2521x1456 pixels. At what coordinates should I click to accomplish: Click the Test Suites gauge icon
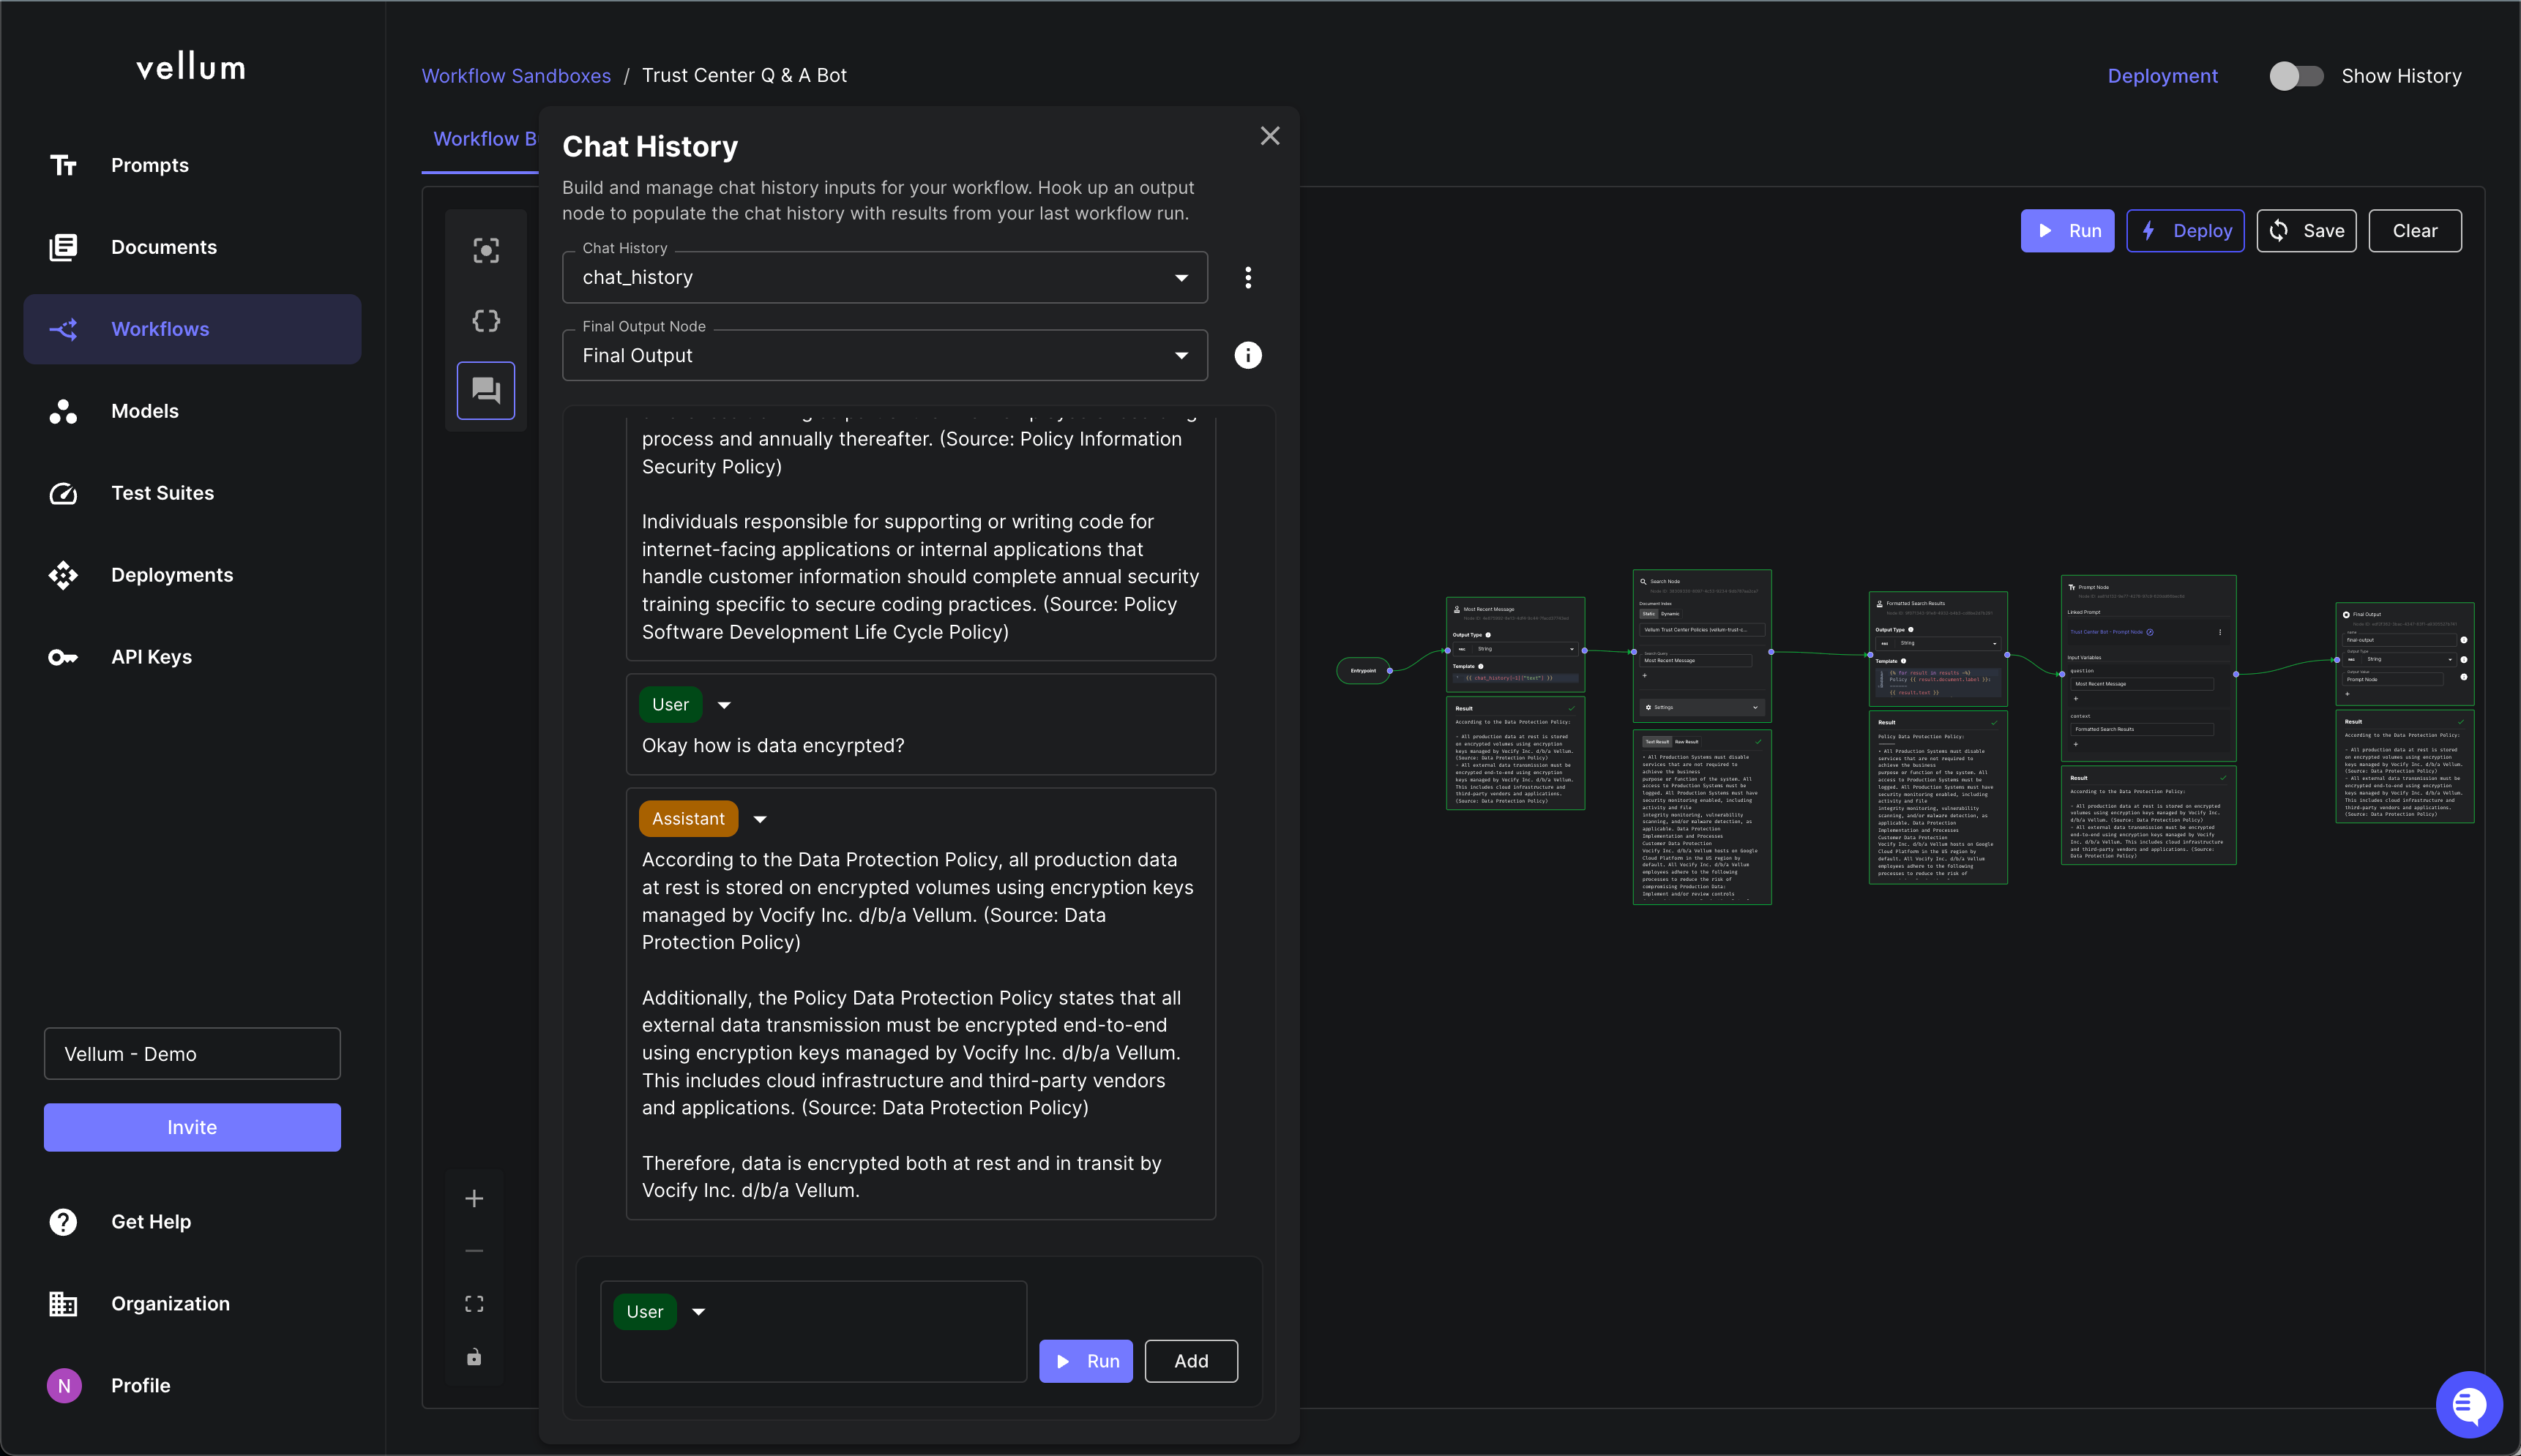coord(63,493)
